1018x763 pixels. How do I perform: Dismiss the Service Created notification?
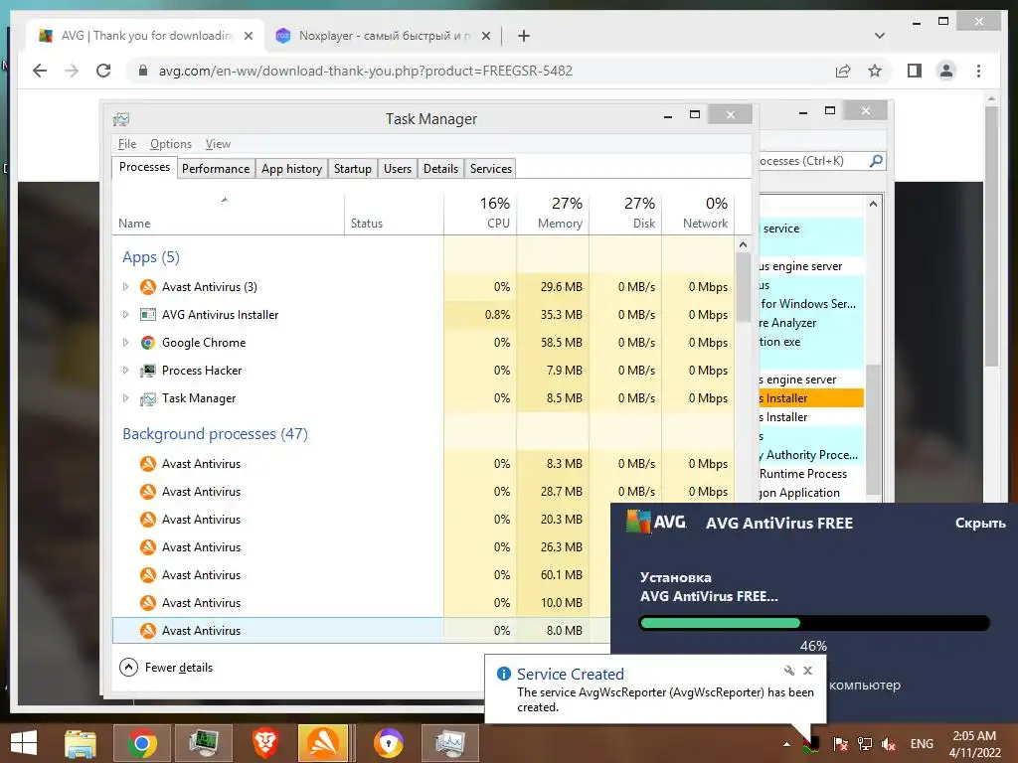[807, 671]
